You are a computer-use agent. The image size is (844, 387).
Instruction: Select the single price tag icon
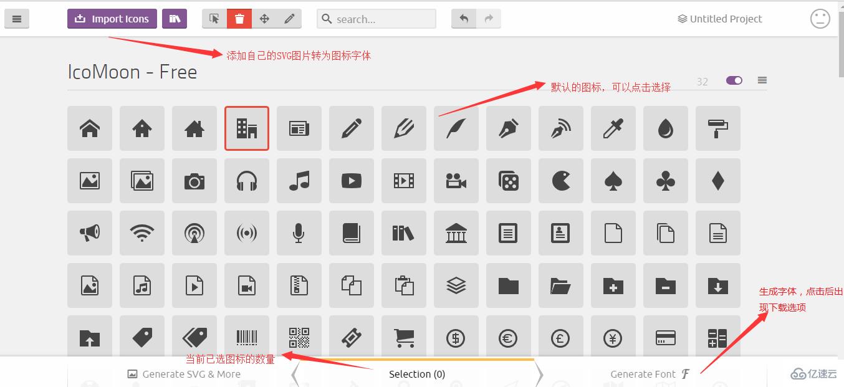(x=142, y=338)
